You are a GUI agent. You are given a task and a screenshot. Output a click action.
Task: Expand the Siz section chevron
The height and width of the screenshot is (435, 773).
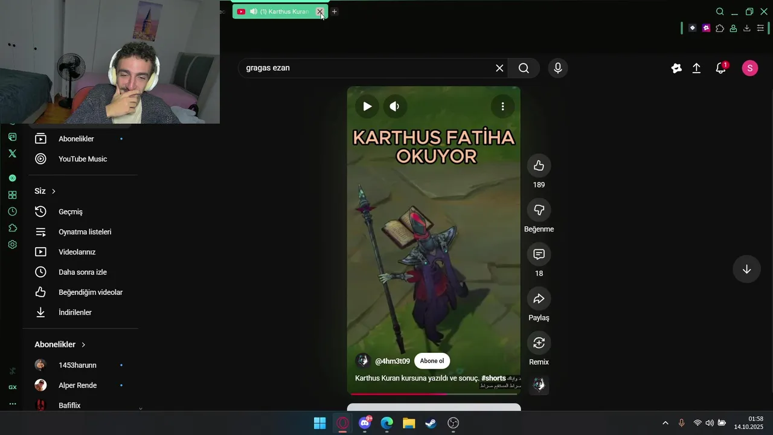click(x=54, y=191)
